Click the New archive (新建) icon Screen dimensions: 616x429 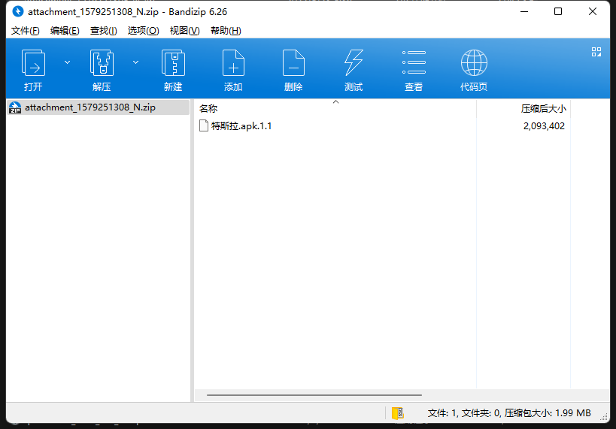(x=173, y=63)
